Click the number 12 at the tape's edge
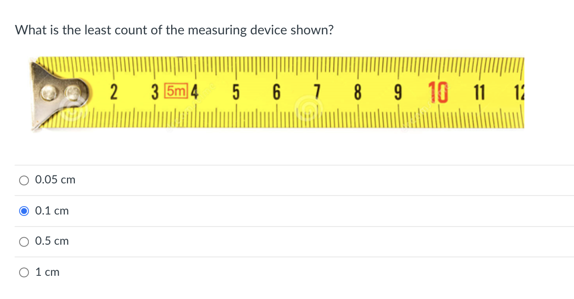 click(521, 92)
